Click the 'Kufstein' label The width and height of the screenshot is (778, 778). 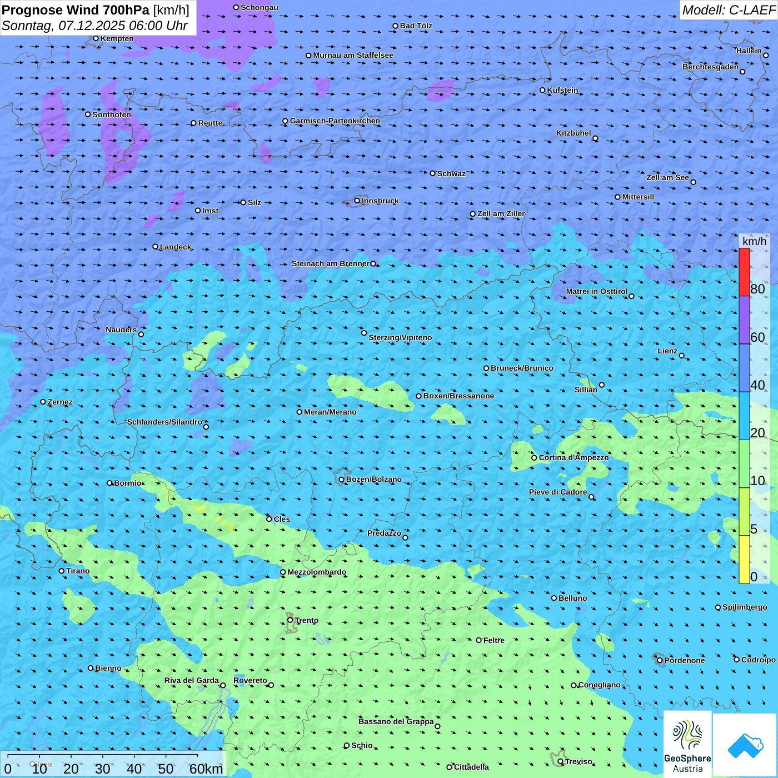(563, 90)
